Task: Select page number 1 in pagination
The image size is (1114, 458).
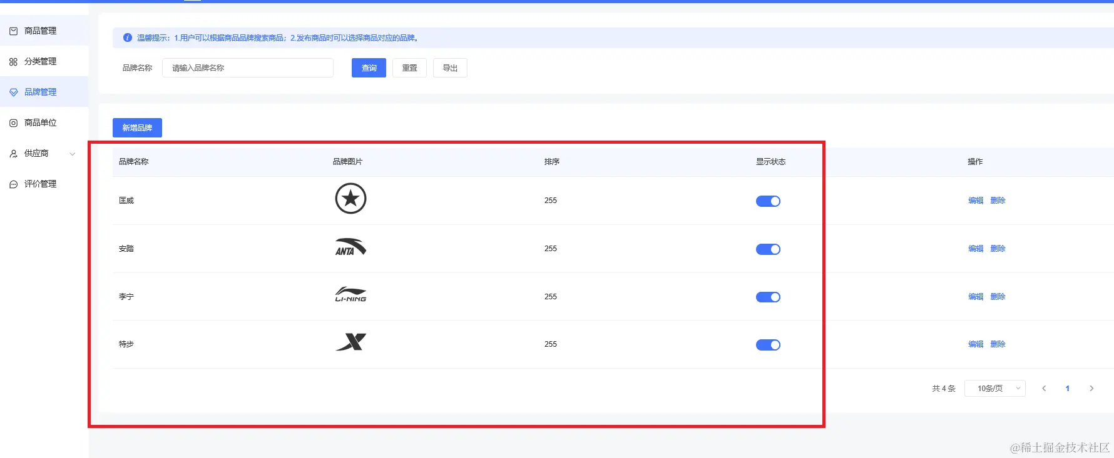Action: point(1068,388)
